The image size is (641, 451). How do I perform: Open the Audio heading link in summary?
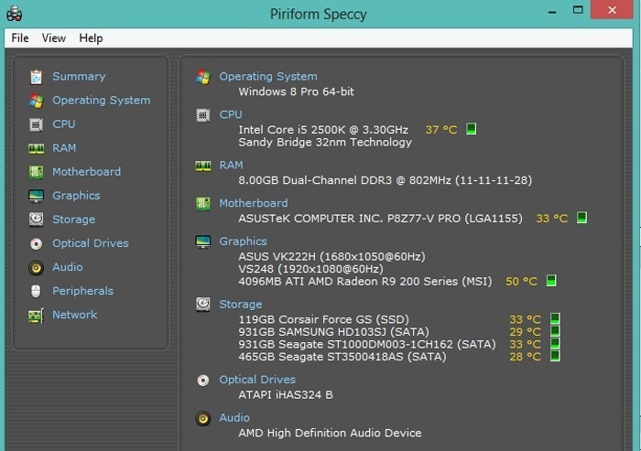point(234,417)
